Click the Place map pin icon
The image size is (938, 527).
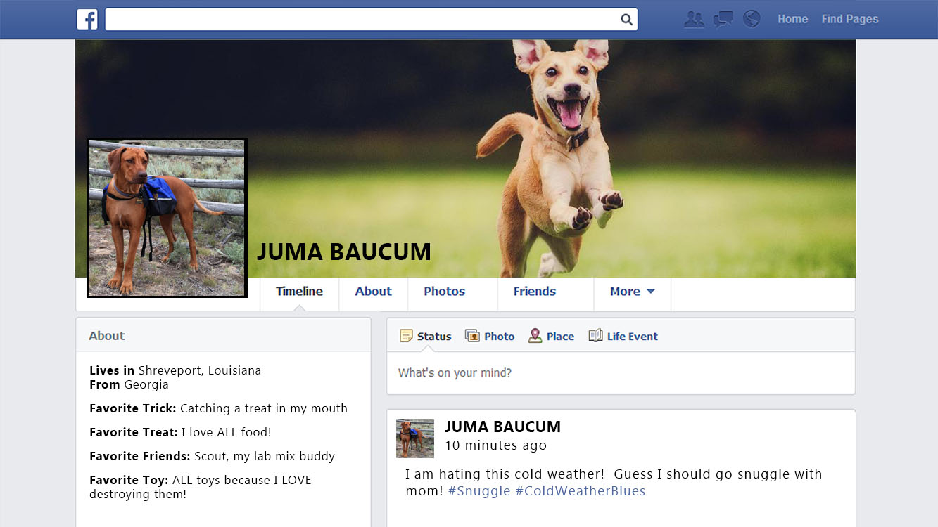pyautogui.click(x=535, y=336)
